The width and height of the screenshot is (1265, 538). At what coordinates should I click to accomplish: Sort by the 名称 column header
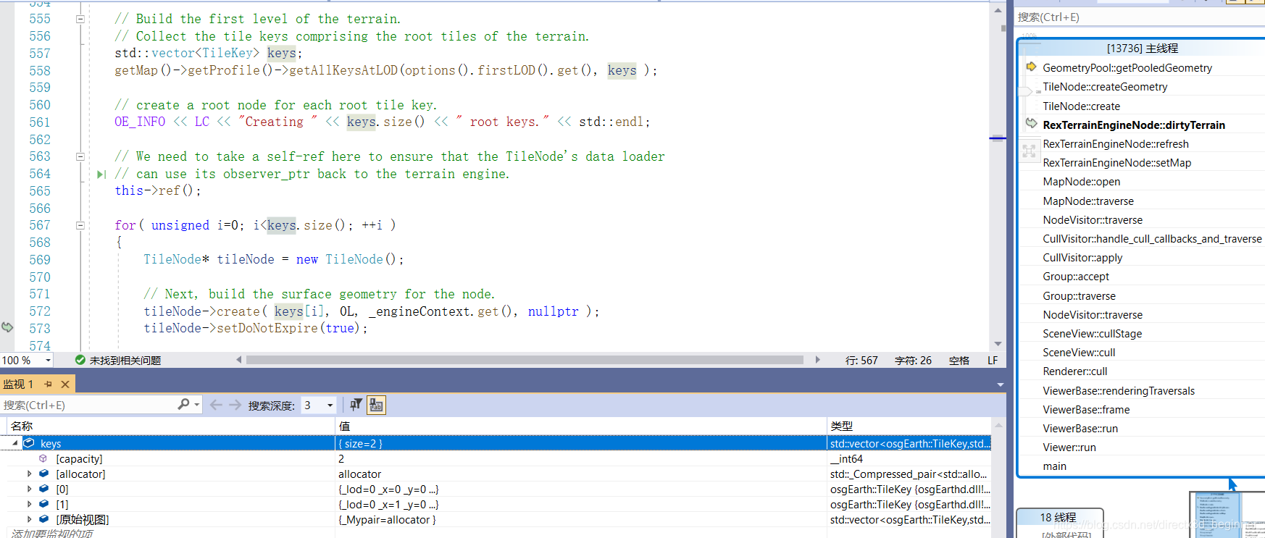(171, 426)
